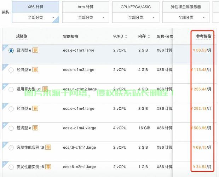Expand plus corner of ecs.e-c1m4.large row
This screenshot has height=177, width=219.
tap(4, 105)
